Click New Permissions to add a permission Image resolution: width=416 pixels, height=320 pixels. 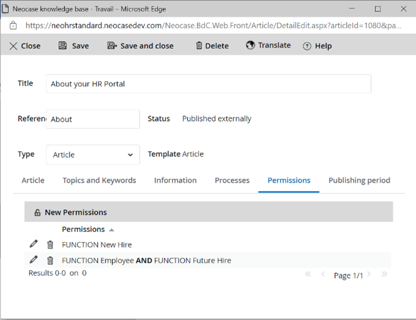click(x=70, y=212)
